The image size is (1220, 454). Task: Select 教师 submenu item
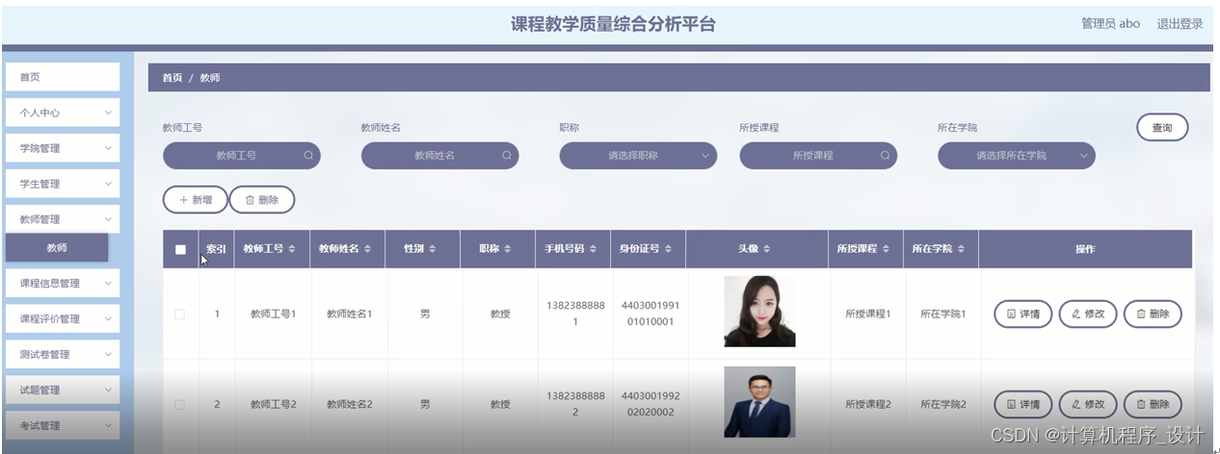coord(57,247)
